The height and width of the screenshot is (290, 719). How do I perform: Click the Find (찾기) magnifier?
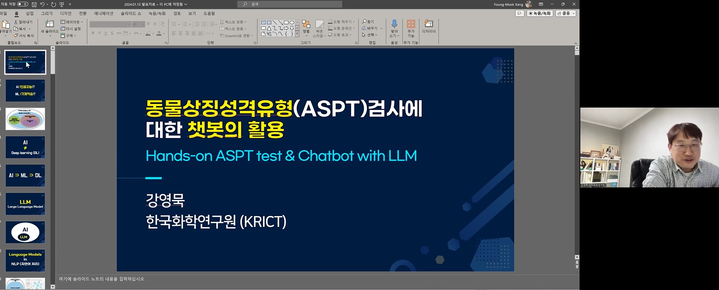tap(368, 22)
